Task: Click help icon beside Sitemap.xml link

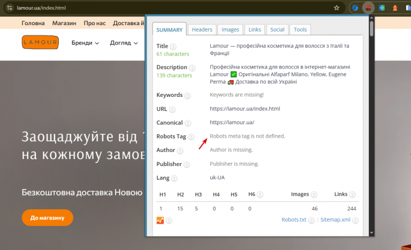Action: coord(355,221)
